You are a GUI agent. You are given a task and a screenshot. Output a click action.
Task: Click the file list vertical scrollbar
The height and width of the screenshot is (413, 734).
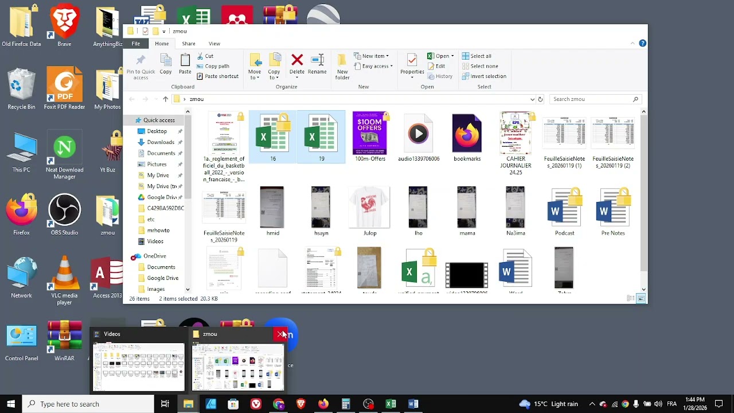pyautogui.click(x=644, y=193)
